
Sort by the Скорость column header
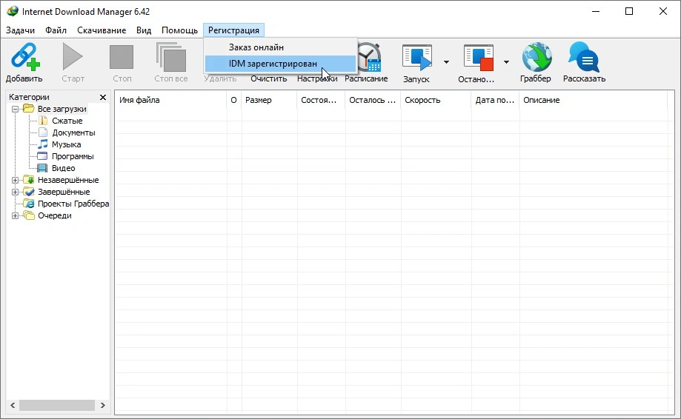pyautogui.click(x=436, y=100)
